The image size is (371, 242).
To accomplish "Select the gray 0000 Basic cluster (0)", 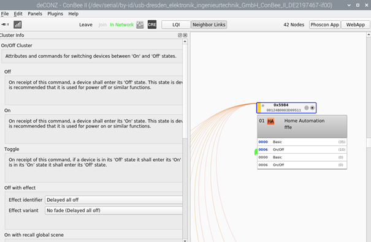I will tap(302, 157).
